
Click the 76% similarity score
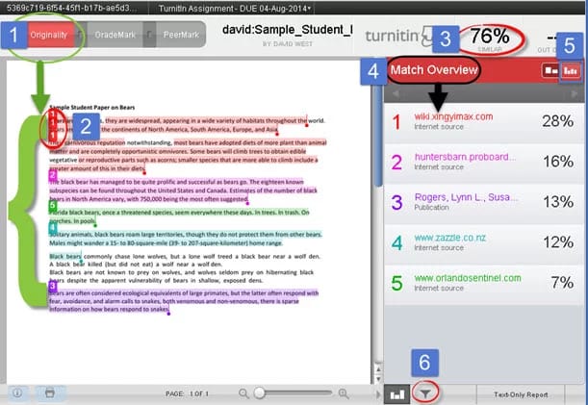tap(490, 37)
